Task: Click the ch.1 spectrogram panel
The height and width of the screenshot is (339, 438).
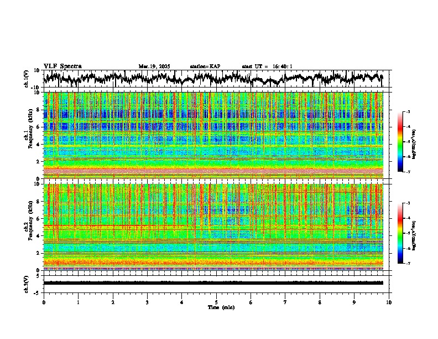Action: pyautogui.click(x=213, y=135)
